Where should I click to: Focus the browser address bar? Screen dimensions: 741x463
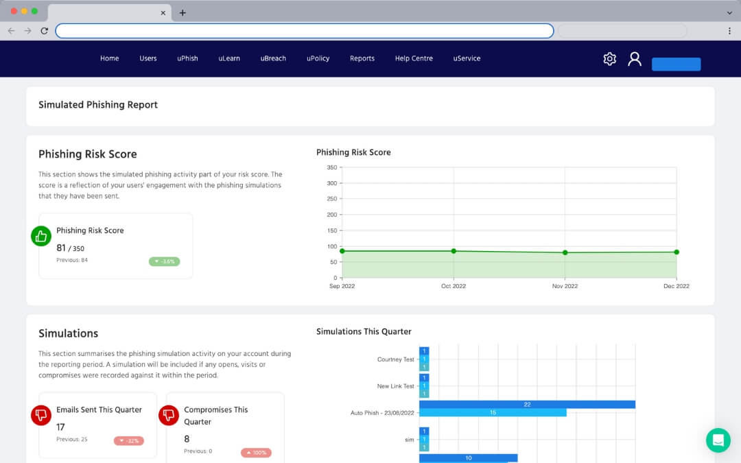pyautogui.click(x=304, y=31)
